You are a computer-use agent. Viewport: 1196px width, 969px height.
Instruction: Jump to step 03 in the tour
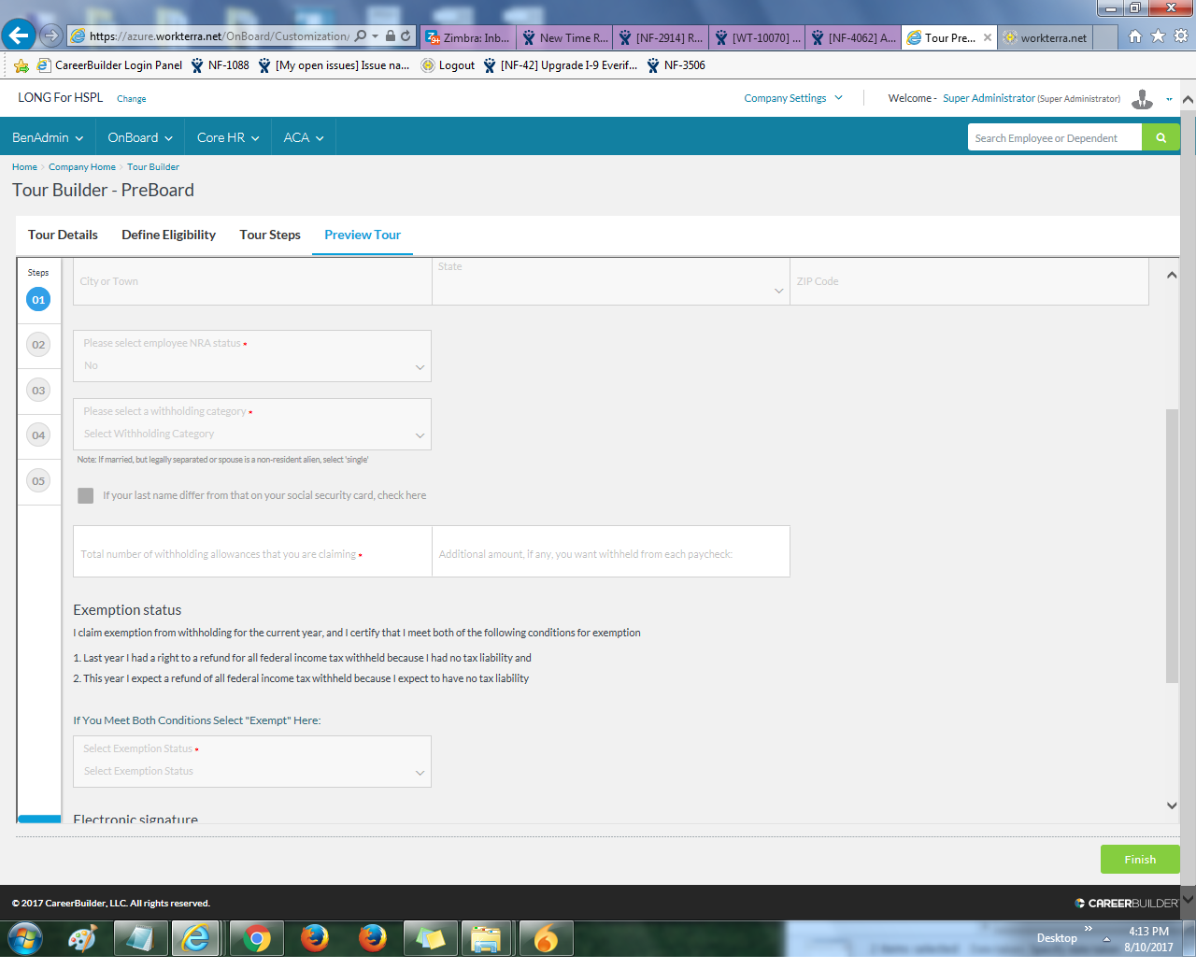38,391
